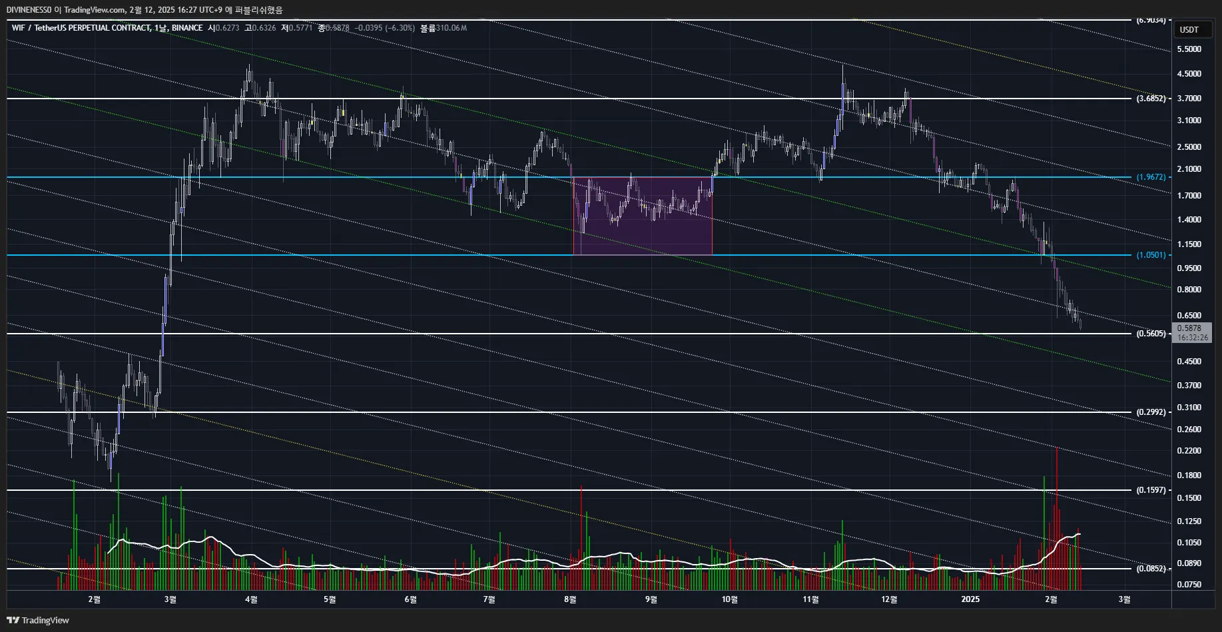Click the 12월 month label on time axis
This screenshot has width=1222, height=632.
pyautogui.click(x=889, y=599)
